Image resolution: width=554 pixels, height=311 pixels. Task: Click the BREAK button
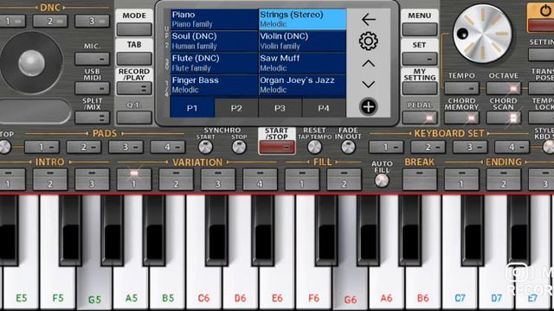(x=420, y=180)
